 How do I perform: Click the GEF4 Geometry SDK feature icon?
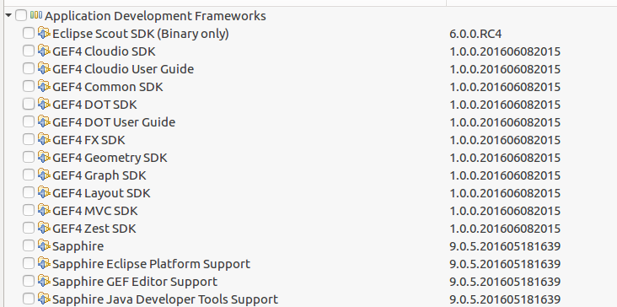(x=44, y=157)
